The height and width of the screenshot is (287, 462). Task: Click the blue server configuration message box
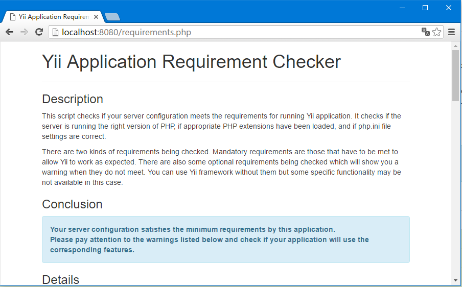point(226,240)
